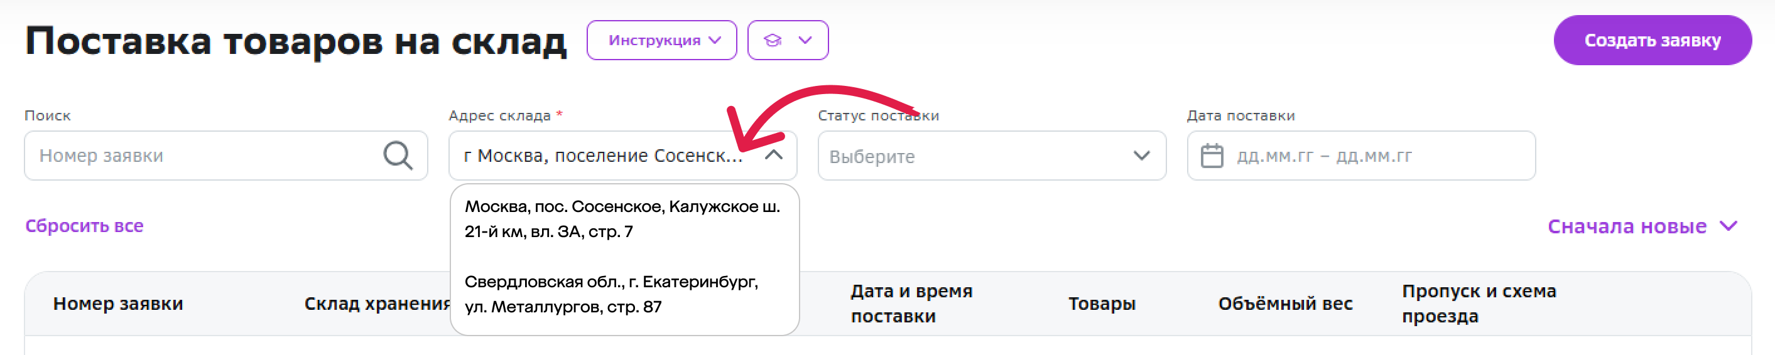Screen dimensions: 1775x355
Task: Click the graduation cap icon button
Action: click(773, 41)
